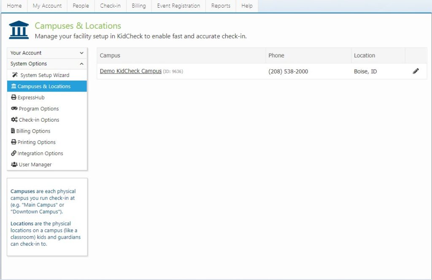The height and width of the screenshot is (280, 432).
Task: Click the phone number (208) 538-2000
Action: (x=288, y=71)
